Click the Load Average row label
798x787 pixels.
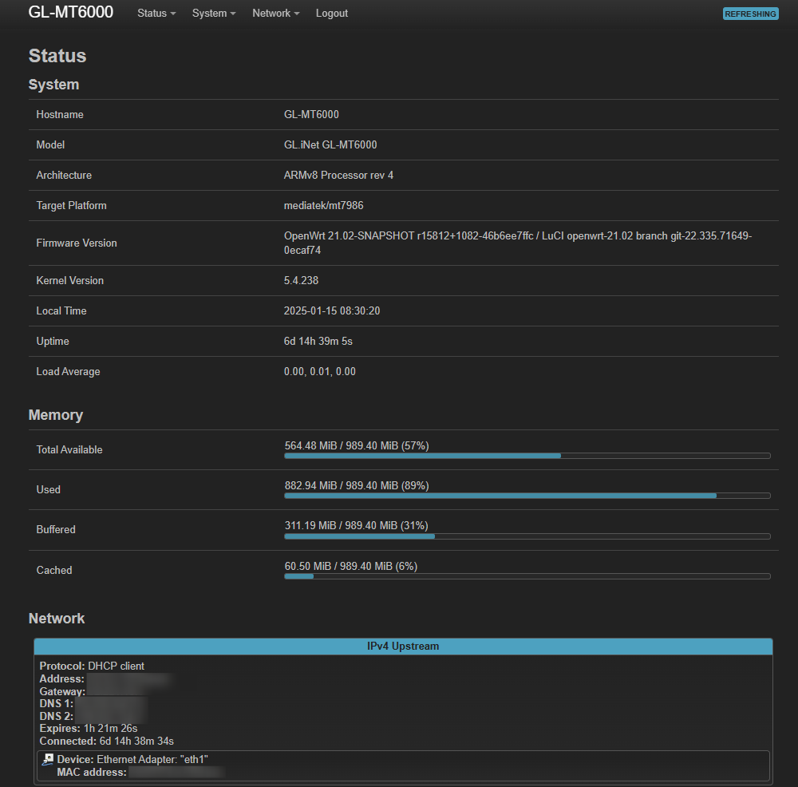68,372
